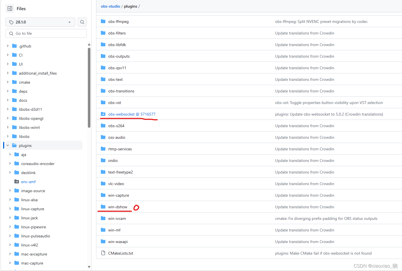
Task: Select libobs-opengl in file tree
Action: 31,118
